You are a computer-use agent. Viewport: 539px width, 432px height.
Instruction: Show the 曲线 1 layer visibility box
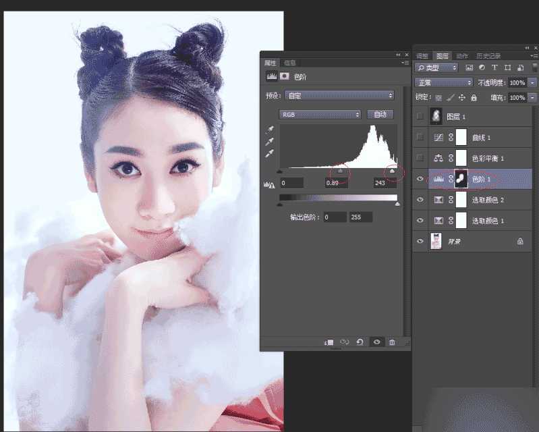420,137
